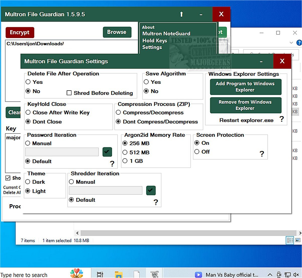Screen dimensions: 302x278
Task: Open the blank document taskbar icon
Action: pyautogui.click(x=137, y=274)
